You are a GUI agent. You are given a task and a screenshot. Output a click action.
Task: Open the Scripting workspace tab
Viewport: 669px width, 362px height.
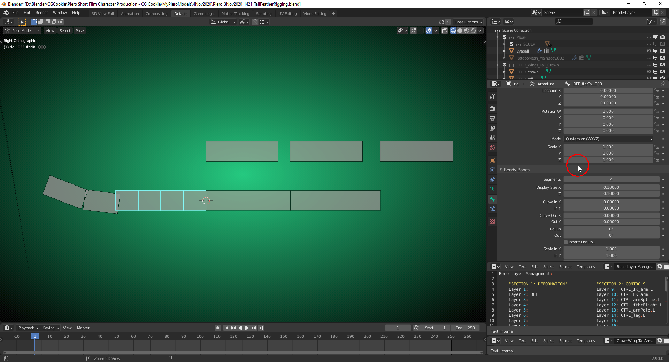[264, 13]
